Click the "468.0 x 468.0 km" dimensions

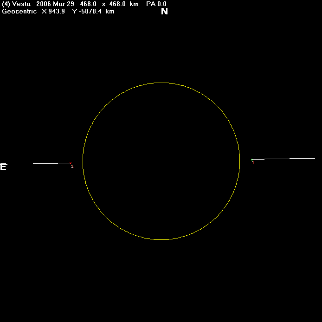click(x=109, y=4)
